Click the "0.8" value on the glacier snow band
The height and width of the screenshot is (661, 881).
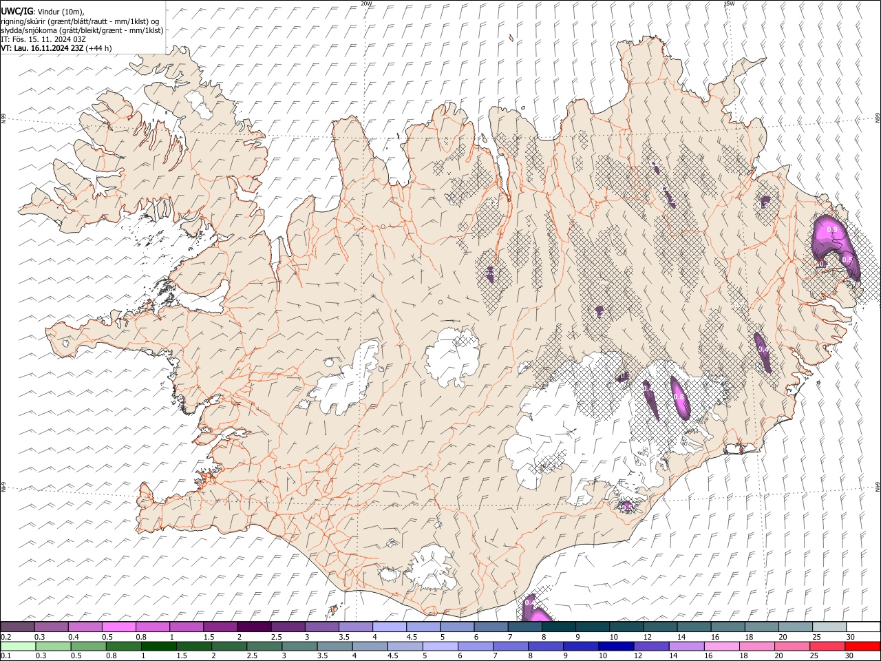679,397
